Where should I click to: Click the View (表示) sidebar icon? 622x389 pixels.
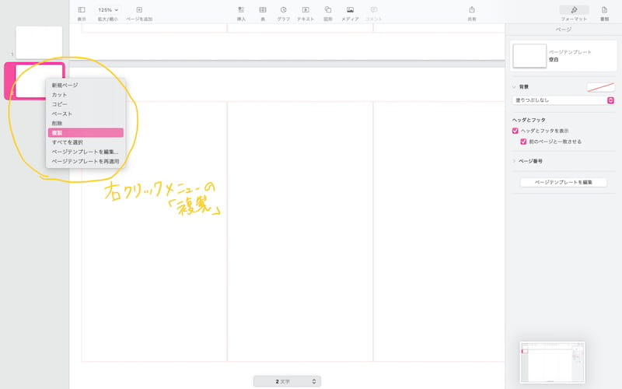(x=82, y=9)
